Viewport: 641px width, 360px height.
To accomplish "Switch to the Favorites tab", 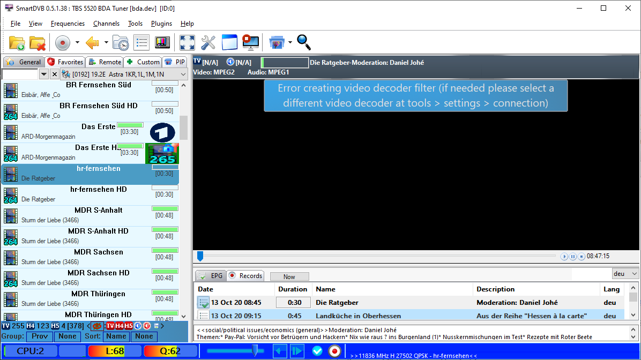I will point(65,62).
